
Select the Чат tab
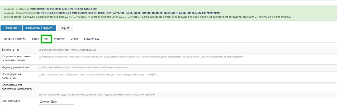pyautogui.click(x=46, y=39)
